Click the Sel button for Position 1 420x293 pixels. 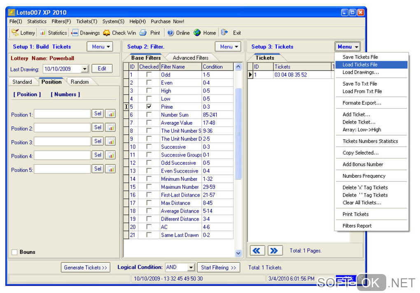98,114
